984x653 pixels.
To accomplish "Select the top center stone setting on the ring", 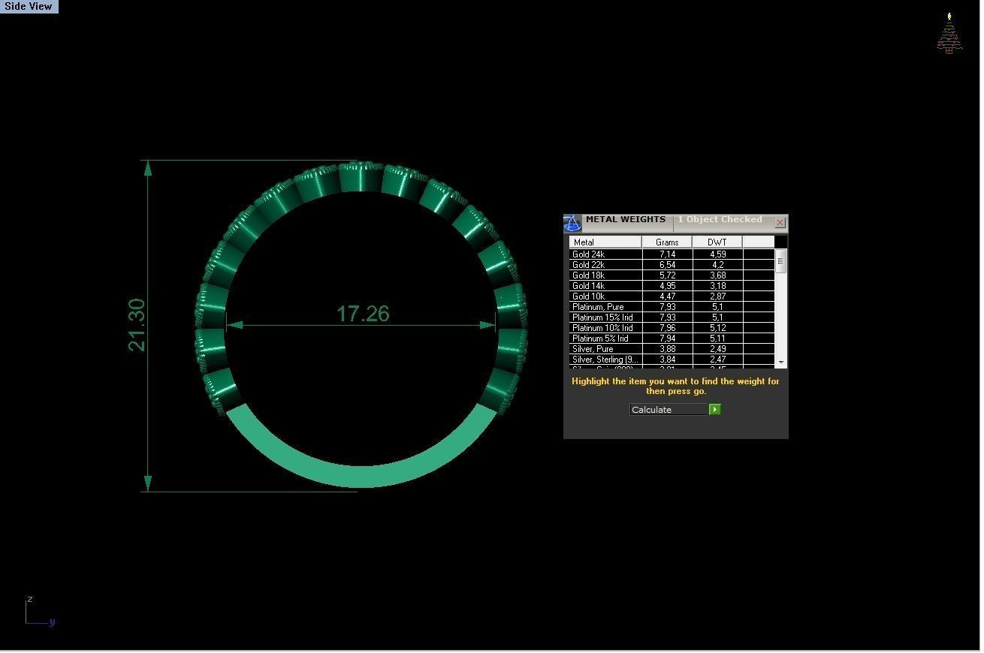I will point(361,177).
